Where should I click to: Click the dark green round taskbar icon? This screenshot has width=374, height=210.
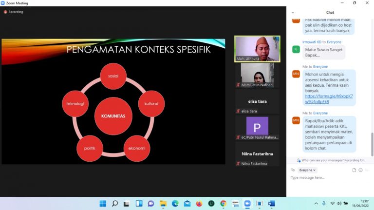[x=211, y=204]
